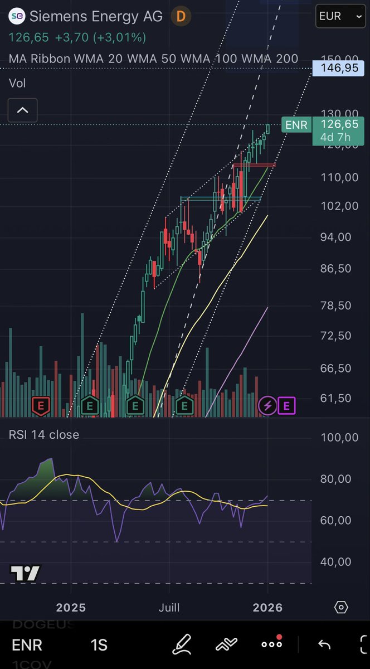Select the red horizontal resistance line near 114

point(254,165)
